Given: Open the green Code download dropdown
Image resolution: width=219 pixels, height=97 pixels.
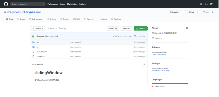Looking at the screenshot, I should pos(141,28).
